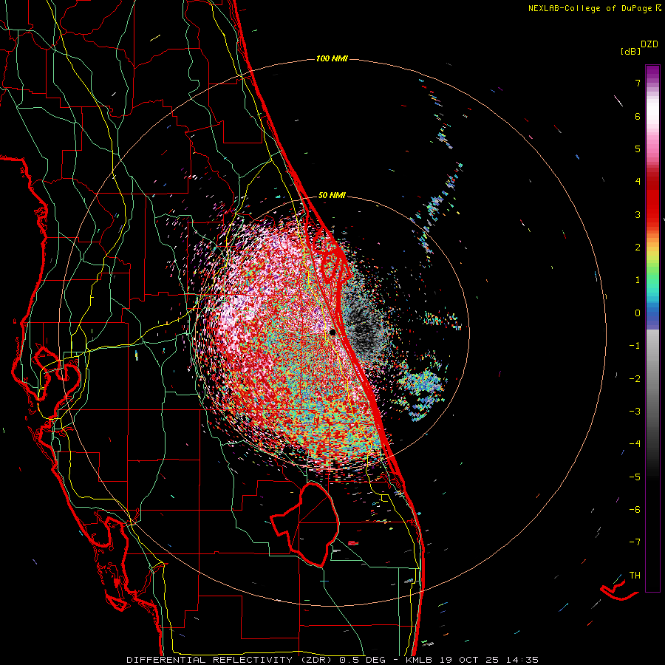The height and width of the screenshot is (665, 665).
Task: Click the vertical ZDR color bar
Action: pyautogui.click(x=652, y=328)
